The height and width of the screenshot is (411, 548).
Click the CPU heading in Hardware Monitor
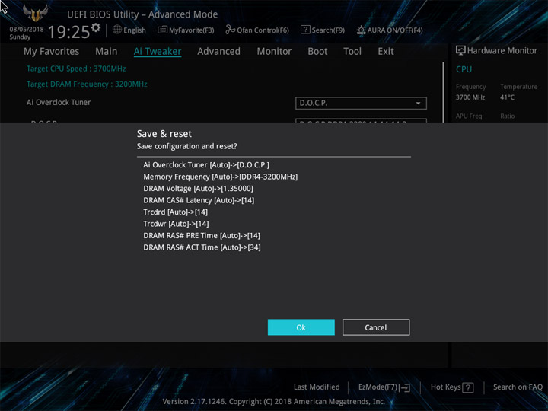464,69
